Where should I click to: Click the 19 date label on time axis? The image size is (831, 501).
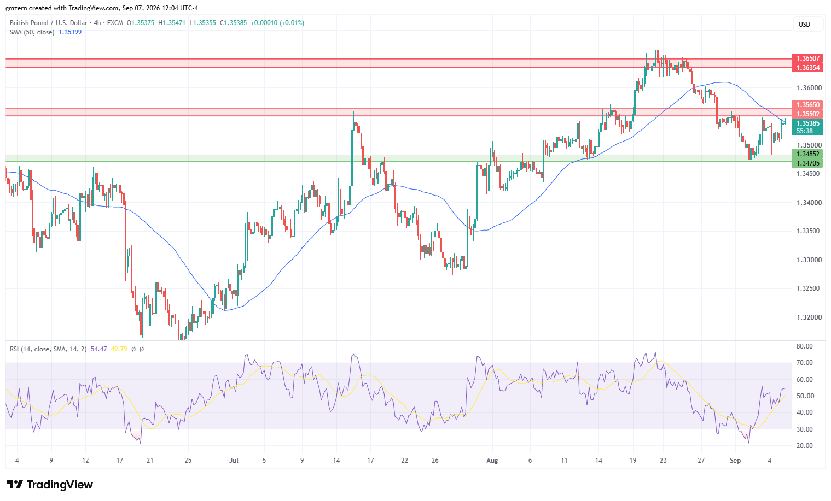click(633, 461)
